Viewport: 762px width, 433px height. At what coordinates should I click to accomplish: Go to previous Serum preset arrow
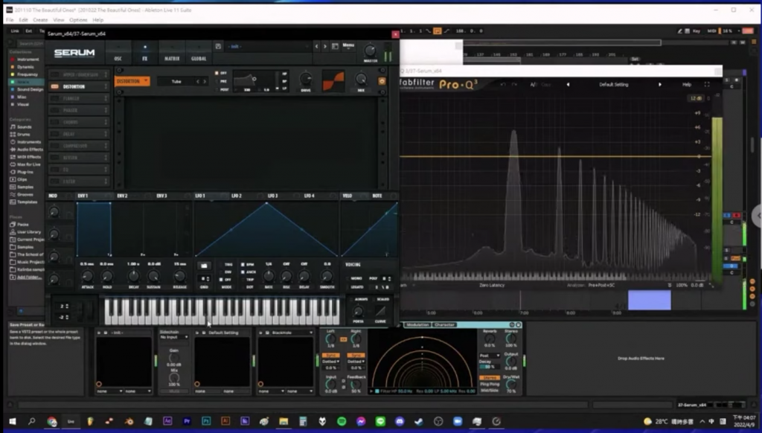[316, 46]
